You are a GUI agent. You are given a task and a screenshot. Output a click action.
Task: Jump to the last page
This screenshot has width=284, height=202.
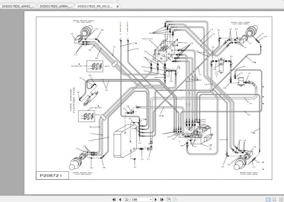[x=162, y=200]
